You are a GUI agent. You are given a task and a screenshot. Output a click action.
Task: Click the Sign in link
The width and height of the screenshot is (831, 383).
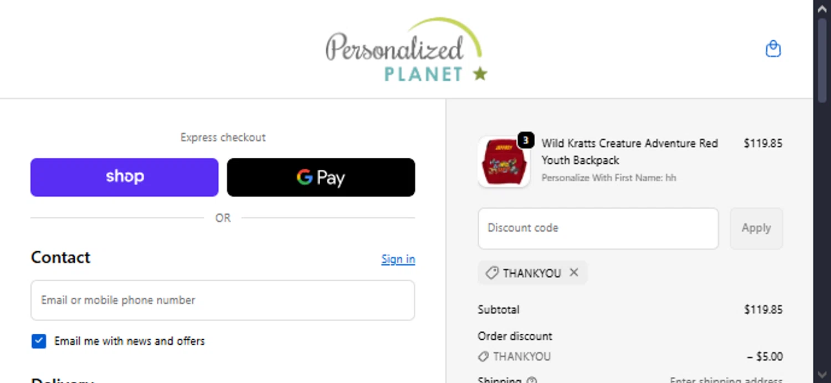(398, 259)
